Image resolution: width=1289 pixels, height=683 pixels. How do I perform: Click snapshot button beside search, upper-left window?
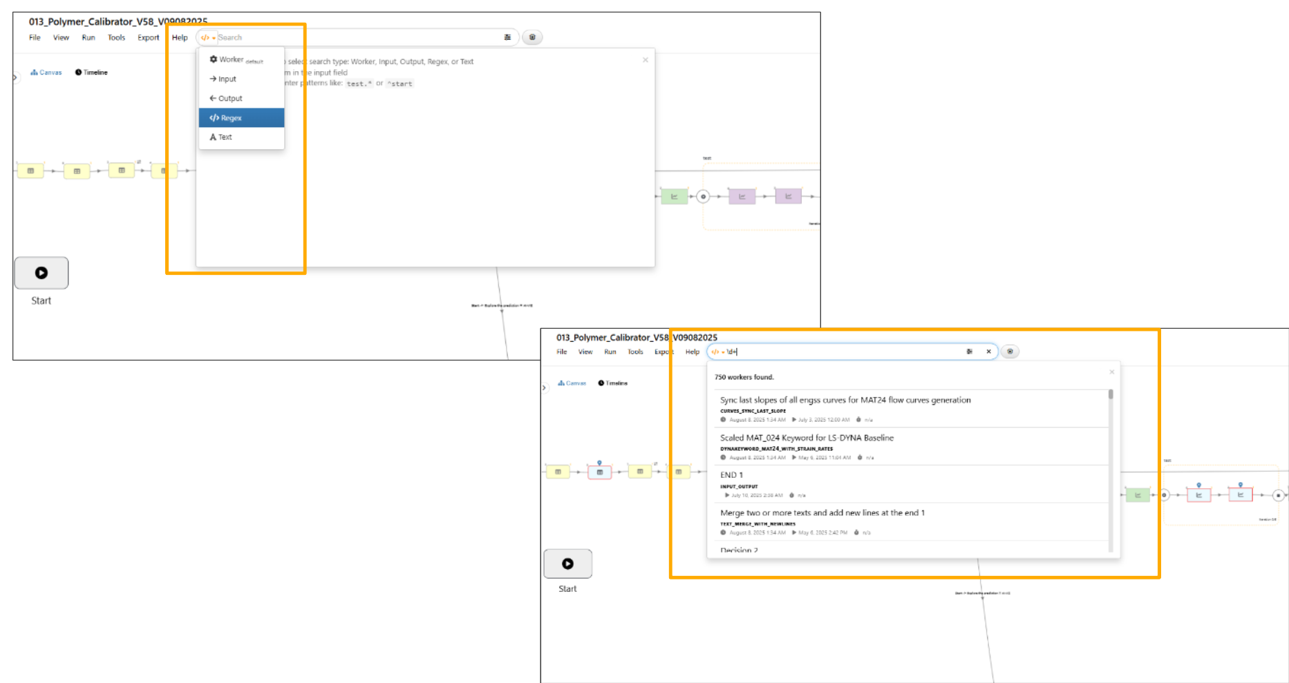coord(532,37)
